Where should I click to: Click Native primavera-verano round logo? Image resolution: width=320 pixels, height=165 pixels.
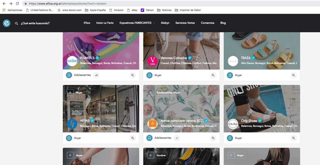pyautogui.click(x=153, y=124)
